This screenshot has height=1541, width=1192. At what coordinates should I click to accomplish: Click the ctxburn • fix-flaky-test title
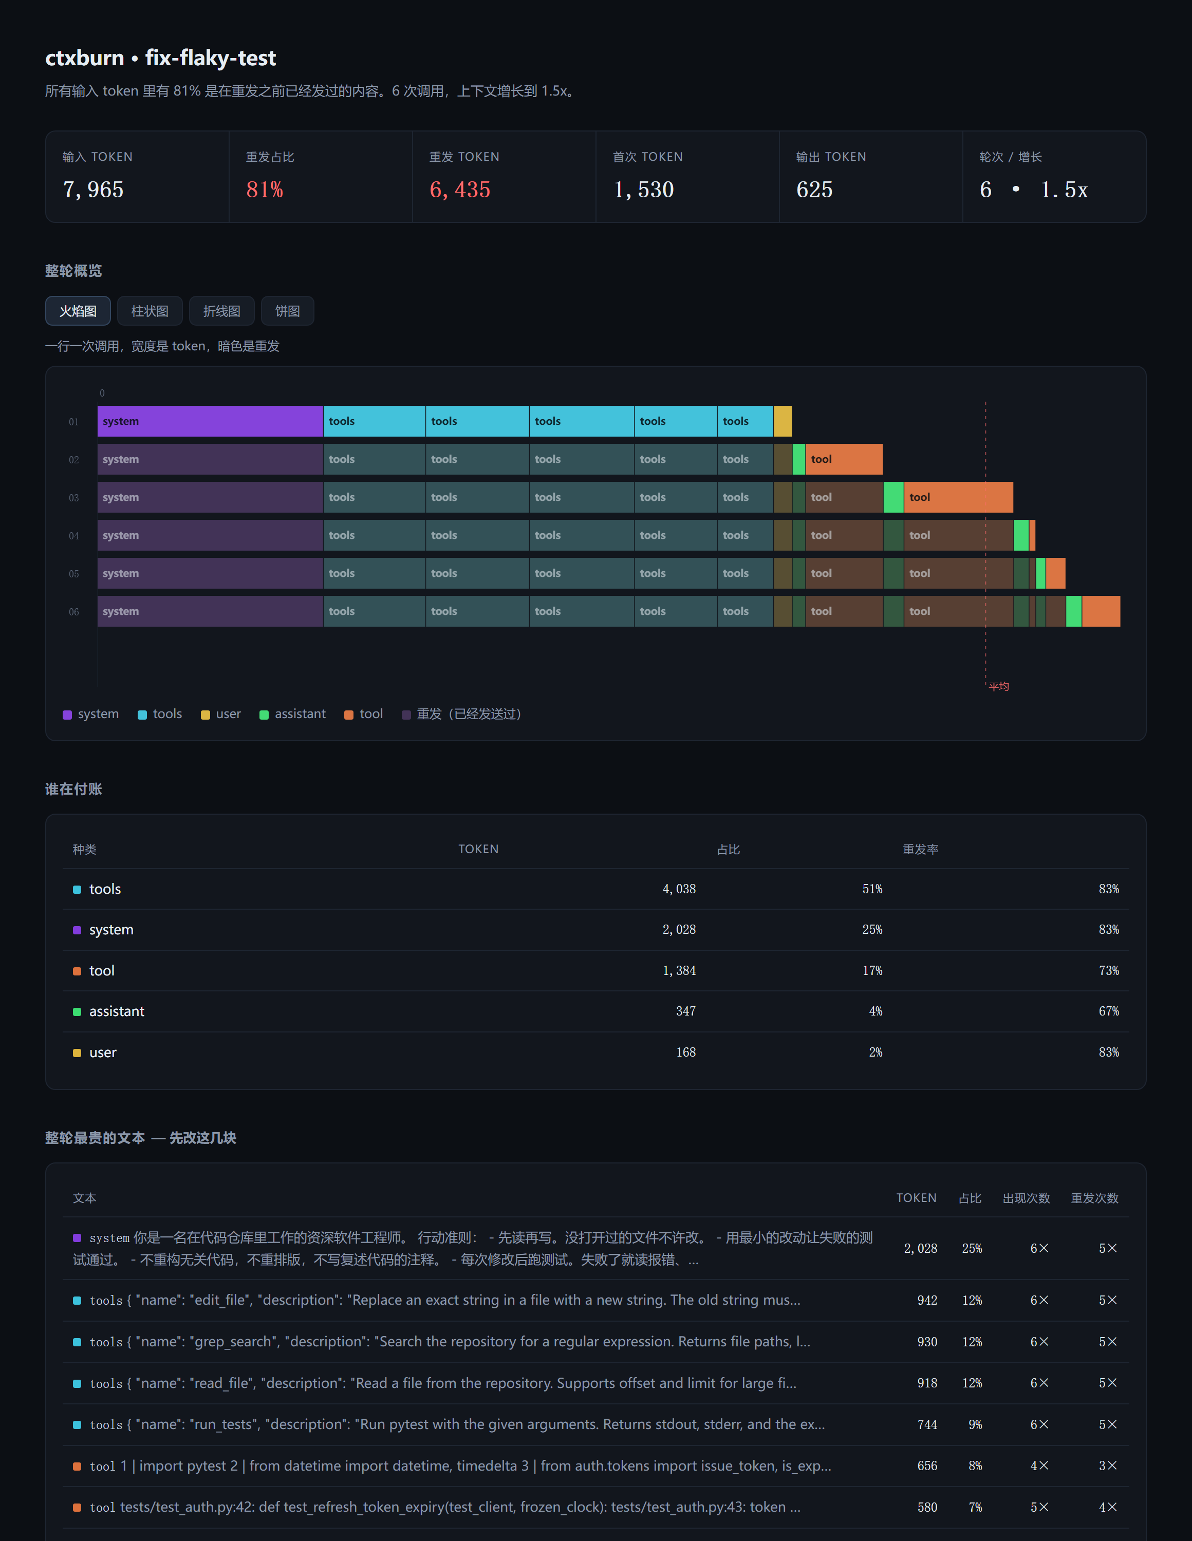(x=161, y=58)
